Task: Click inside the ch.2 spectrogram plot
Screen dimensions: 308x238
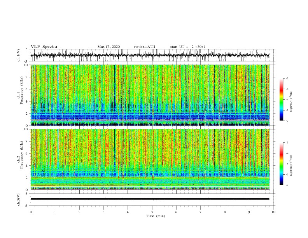Action: 150,159
